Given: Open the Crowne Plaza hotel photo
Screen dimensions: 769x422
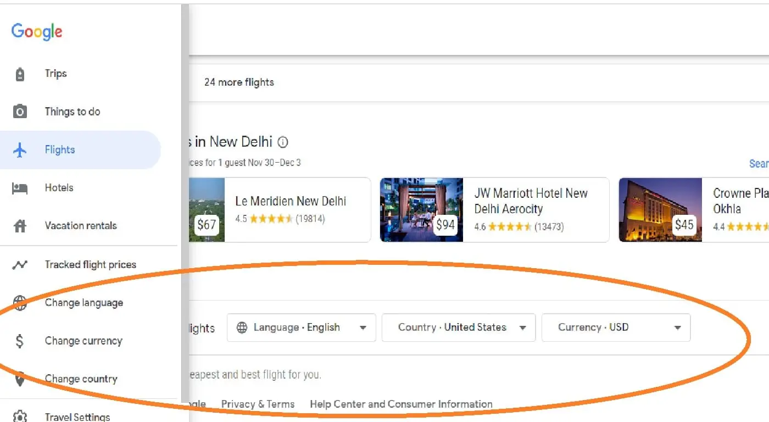Looking at the screenshot, I should [x=660, y=210].
